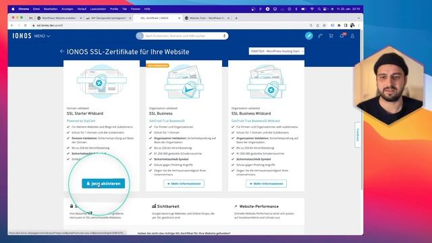Click the IONOS search input field
The image size is (432, 243).
point(183,36)
